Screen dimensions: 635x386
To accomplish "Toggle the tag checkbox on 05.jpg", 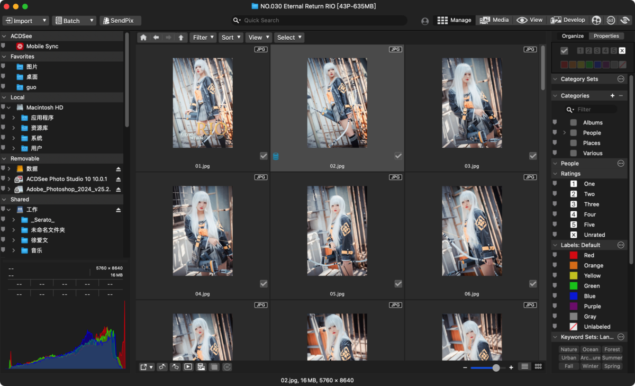I will coord(398,284).
